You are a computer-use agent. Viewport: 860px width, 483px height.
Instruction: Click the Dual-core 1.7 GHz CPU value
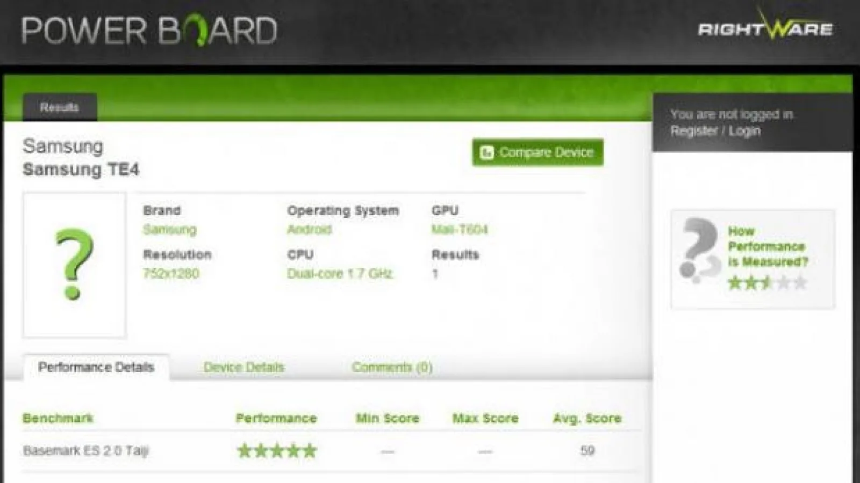point(340,274)
